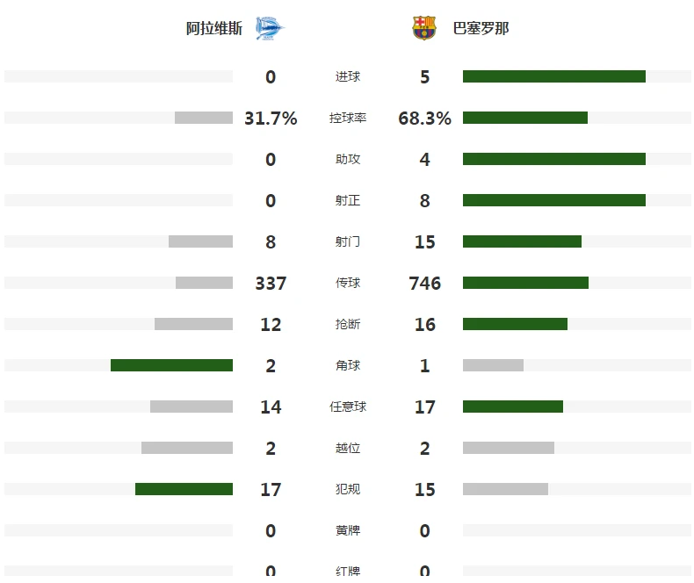Open the 阿拉维斯 team name link
This screenshot has width=694, height=583.
point(214,28)
